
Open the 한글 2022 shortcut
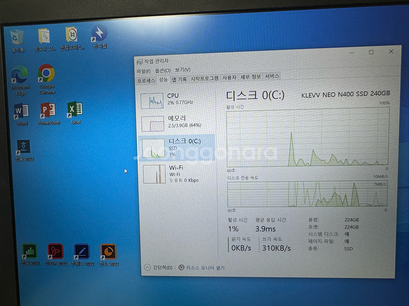(x=23, y=148)
